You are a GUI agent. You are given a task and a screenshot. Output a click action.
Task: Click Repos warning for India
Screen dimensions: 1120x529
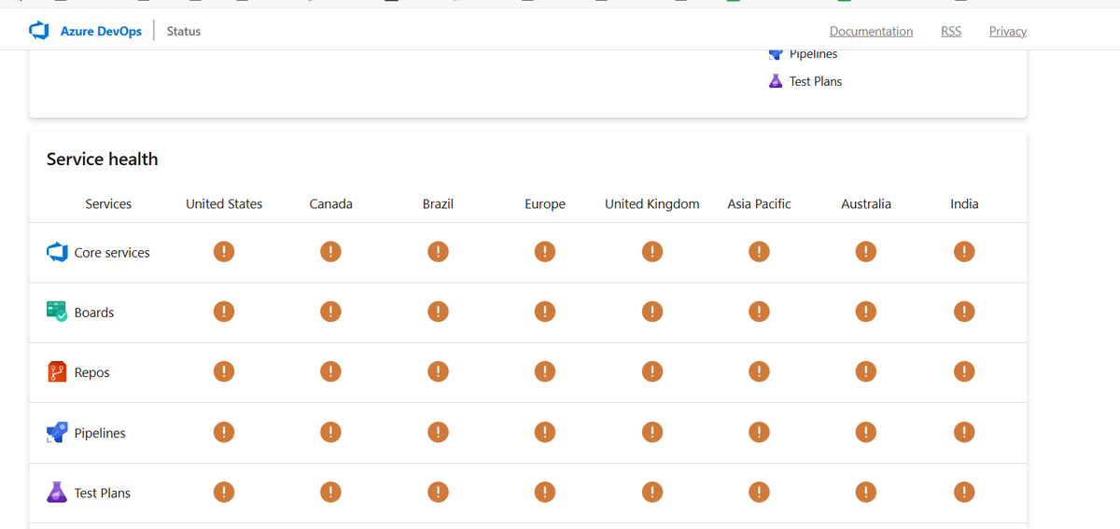coord(964,371)
